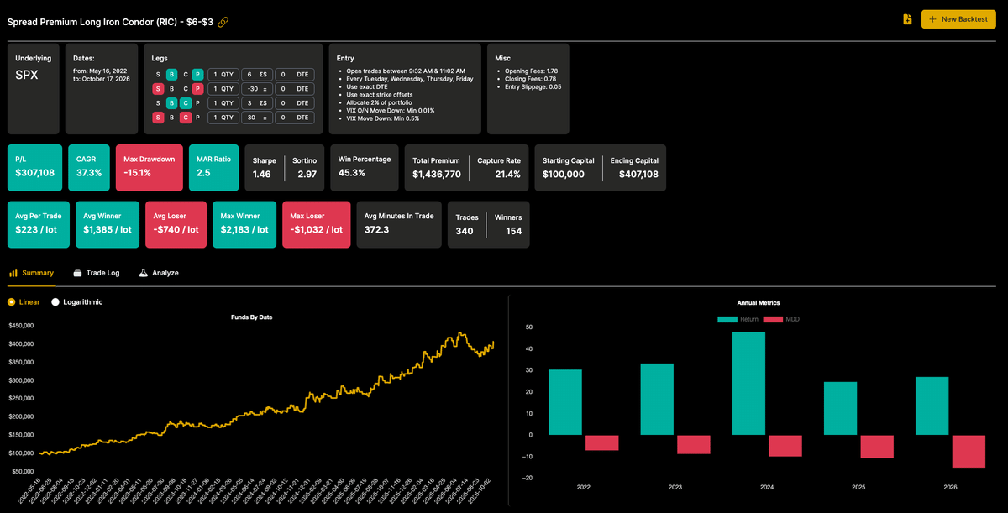Click 'Entry Slippage: 0.05' in Misc
This screenshot has width=1008, height=513.
click(x=533, y=86)
